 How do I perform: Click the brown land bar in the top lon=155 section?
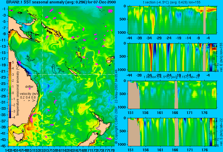click(205, 20)
